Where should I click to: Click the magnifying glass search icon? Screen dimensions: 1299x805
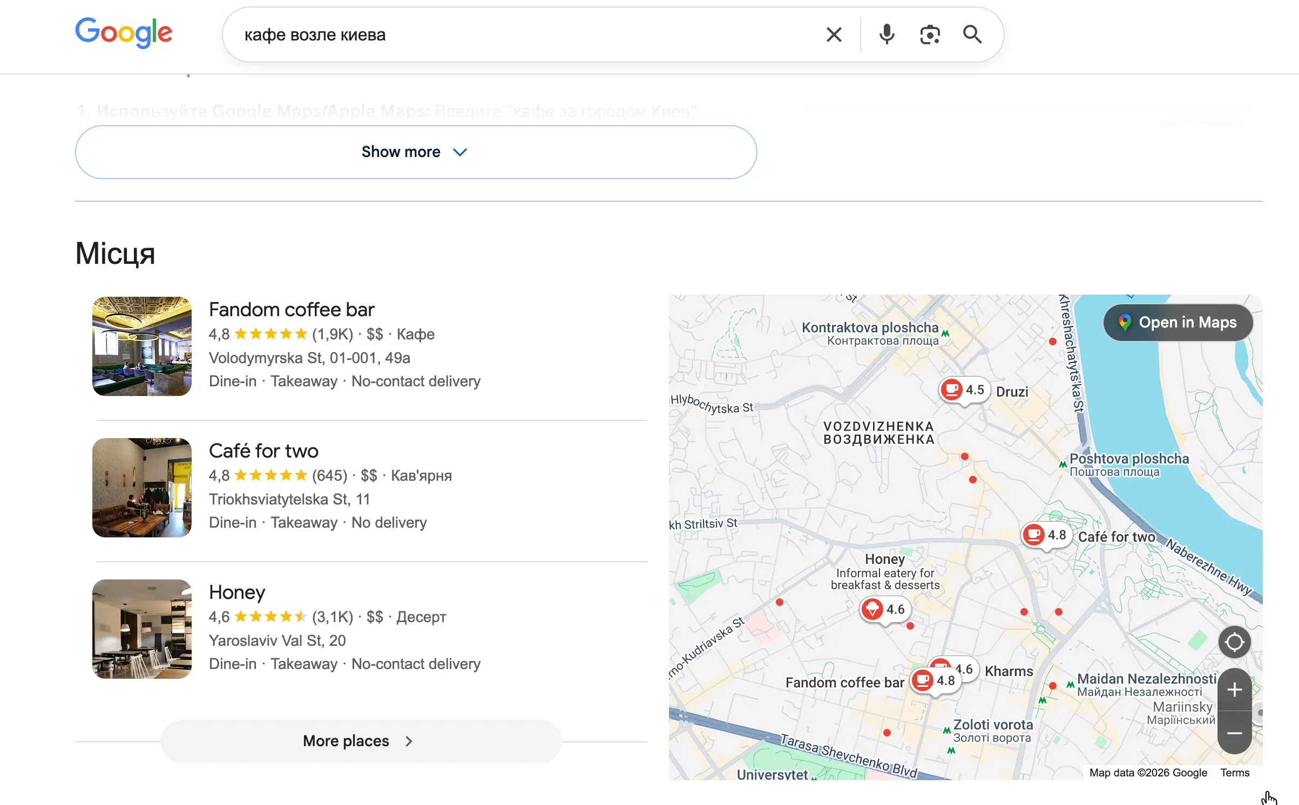click(x=972, y=35)
